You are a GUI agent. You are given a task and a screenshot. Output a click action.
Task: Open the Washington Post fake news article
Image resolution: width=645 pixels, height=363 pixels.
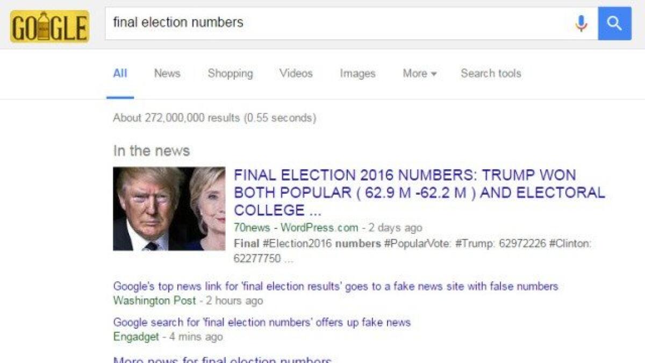(336, 286)
